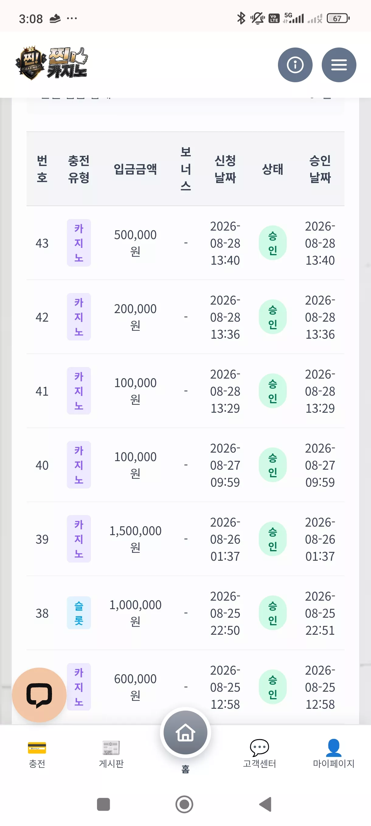The width and height of the screenshot is (371, 826).
Task: Select row number 40 cell
Action: point(42,465)
